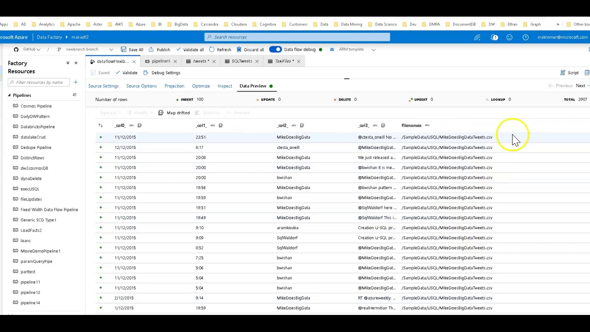Image resolution: width=590 pixels, height=332 pixels.
Task: Click the sort arrows icon in table header
Action: point(100,125)
